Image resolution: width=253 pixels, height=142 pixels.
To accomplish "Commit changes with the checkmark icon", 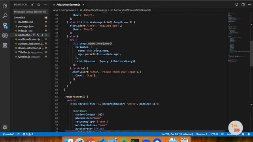I will [32, 5].
